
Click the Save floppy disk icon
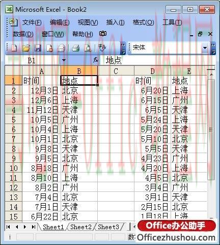pos(38,48)
